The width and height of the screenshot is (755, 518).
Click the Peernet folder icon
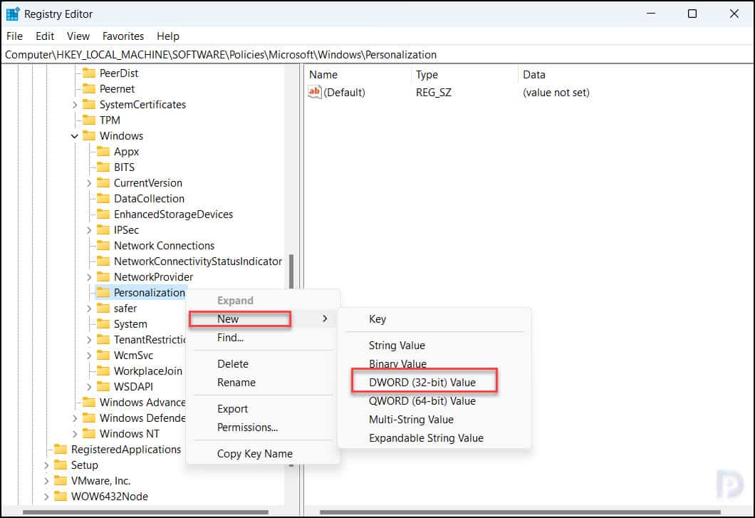pos(88,88)
